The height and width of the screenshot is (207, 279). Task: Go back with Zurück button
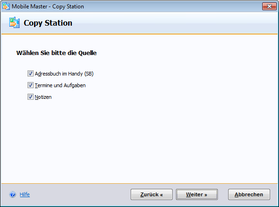152,194
